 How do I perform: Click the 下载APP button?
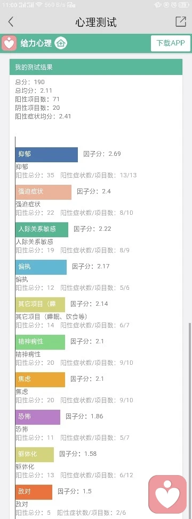coord(171,43)
